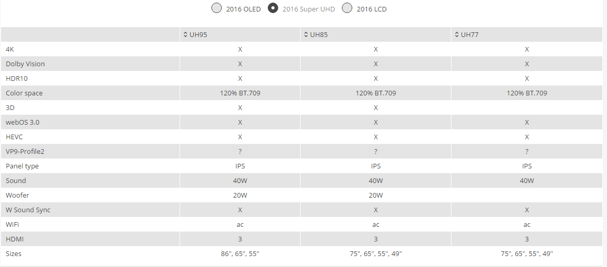The height and width of the screenshot is (267, 607).
Task: Click the question mark under UH95 VP9-Profile2
Action: pos(240,152)
